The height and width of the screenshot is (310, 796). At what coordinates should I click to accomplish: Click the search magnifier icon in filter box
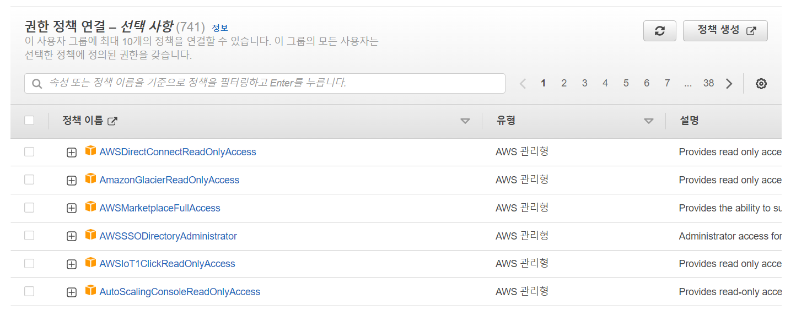(x=37, y=84)
